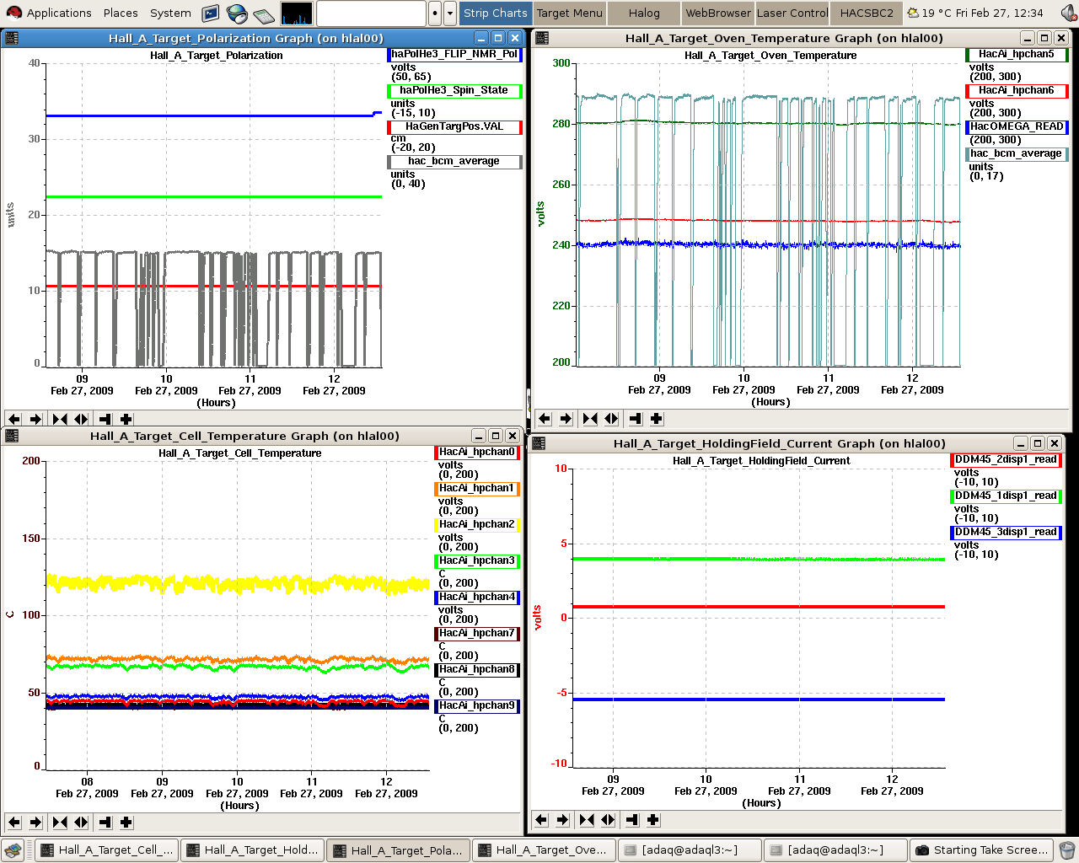Open window menu of HoldingField Current Graph window

(x=539, y=443)
